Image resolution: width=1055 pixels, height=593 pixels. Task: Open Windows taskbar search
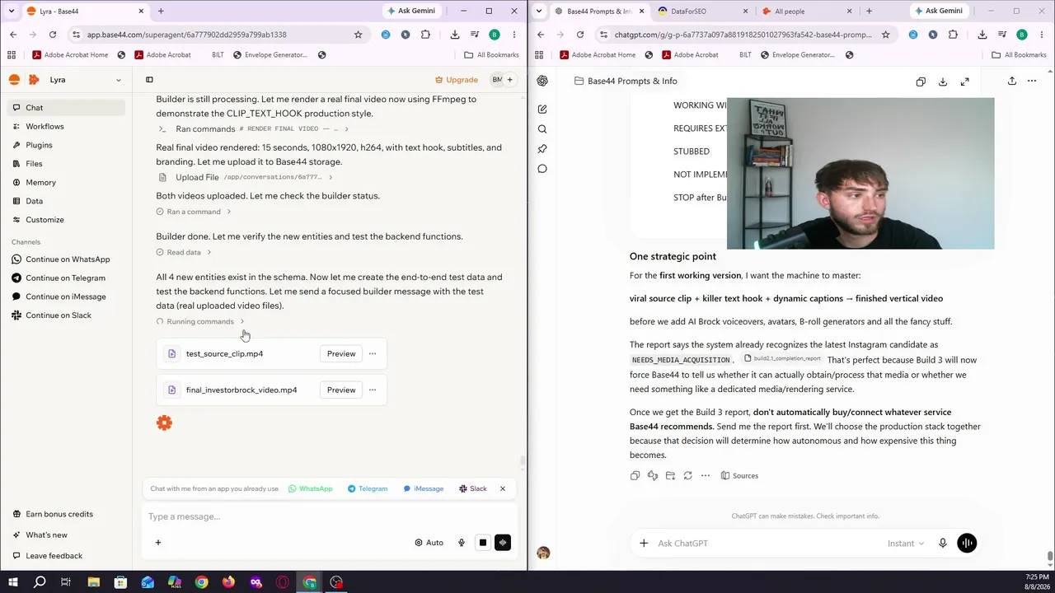click(39, 582)
